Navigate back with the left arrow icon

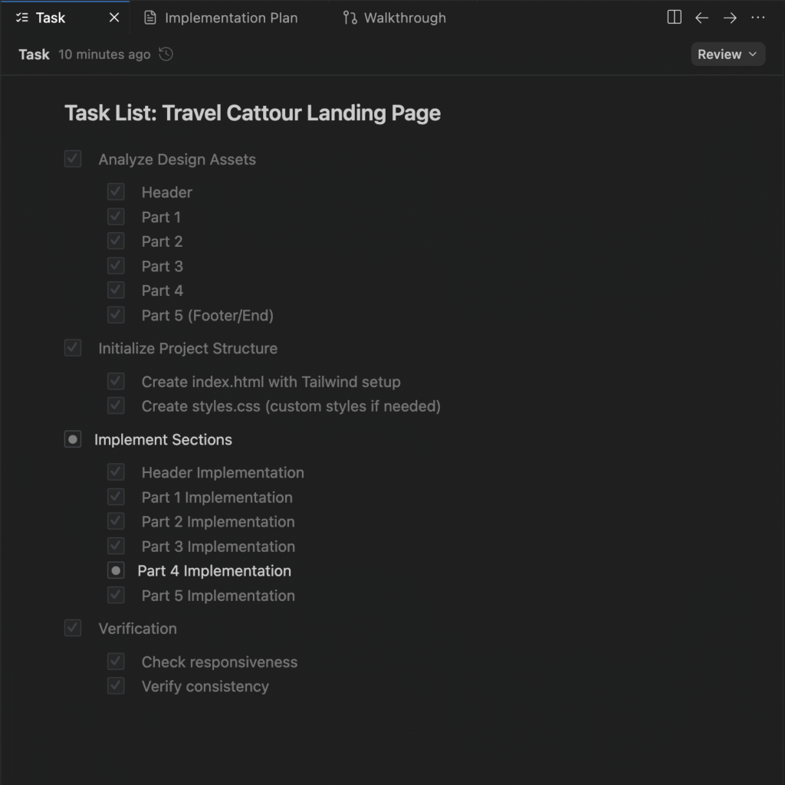click(x=701, y=18)
